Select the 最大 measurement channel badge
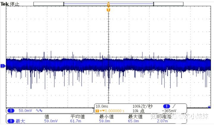Screen dimensions: 214x125 pos(11,121)
